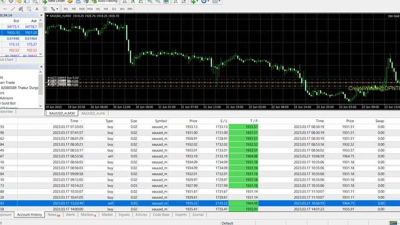This screenshot has height=225, width=400.
Task: Switch timeframe to M15
Action: (82, 9)
